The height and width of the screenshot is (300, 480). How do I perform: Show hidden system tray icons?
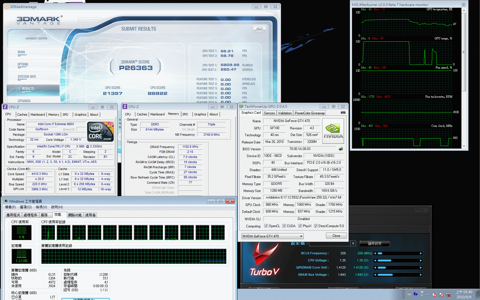(x=427, y=295)
